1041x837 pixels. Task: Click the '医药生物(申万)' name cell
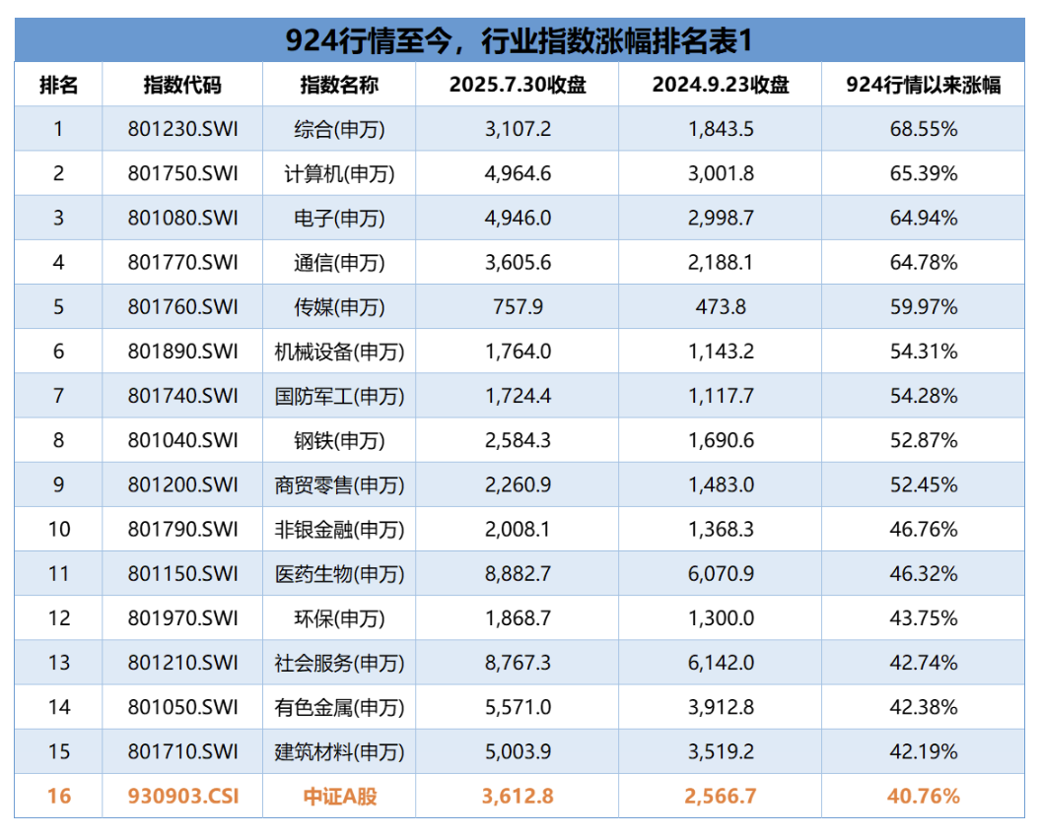coord(339,574)
